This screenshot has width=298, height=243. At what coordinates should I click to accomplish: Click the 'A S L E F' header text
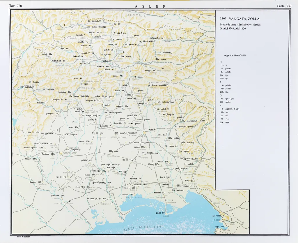(150, 6)
